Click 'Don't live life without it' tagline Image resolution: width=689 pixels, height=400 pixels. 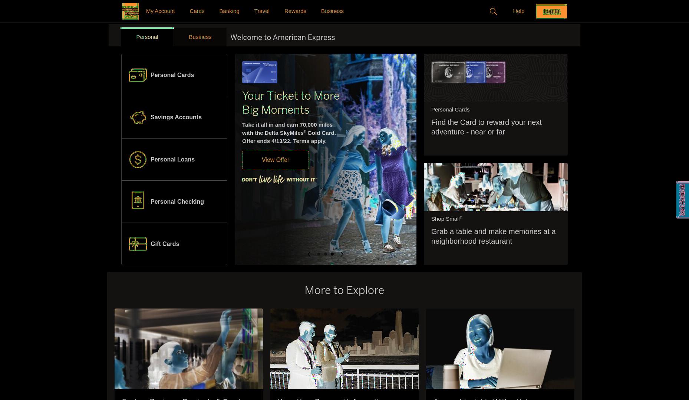click(x=280, y=180)
